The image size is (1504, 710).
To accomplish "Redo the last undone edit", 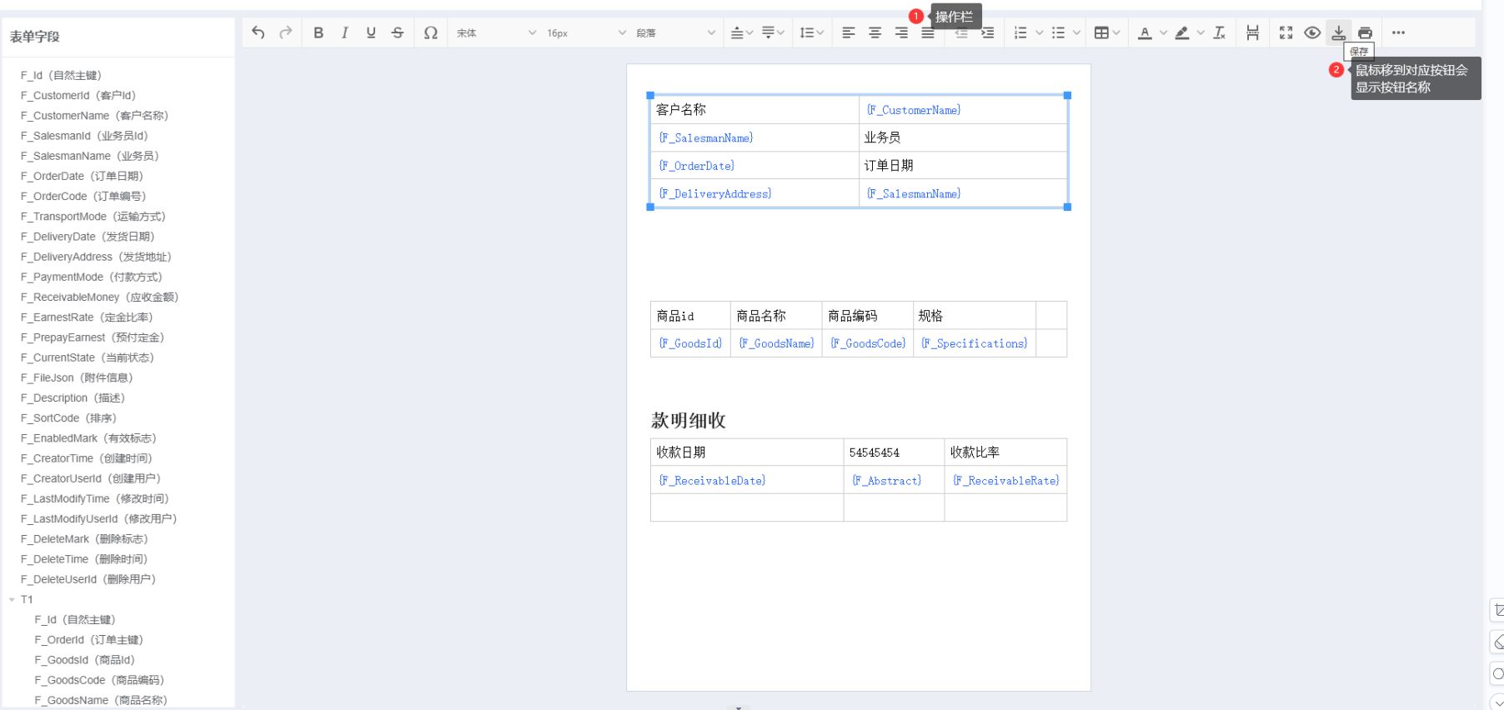I will [286, 32].
